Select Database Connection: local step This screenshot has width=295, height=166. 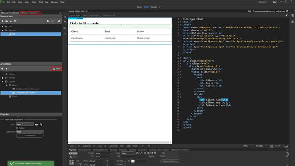point(27,89)
